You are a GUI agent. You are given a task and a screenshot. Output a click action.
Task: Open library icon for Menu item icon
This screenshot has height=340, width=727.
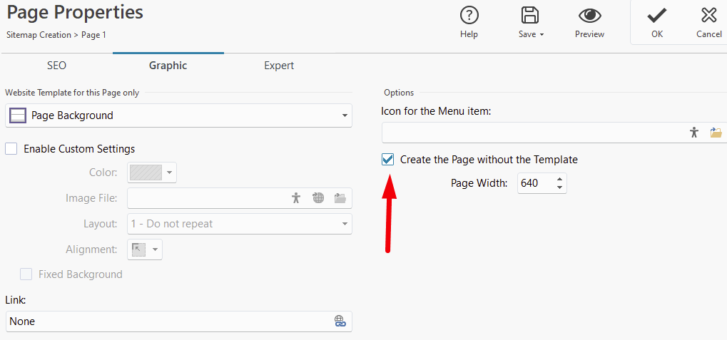(x=694, y=133)
